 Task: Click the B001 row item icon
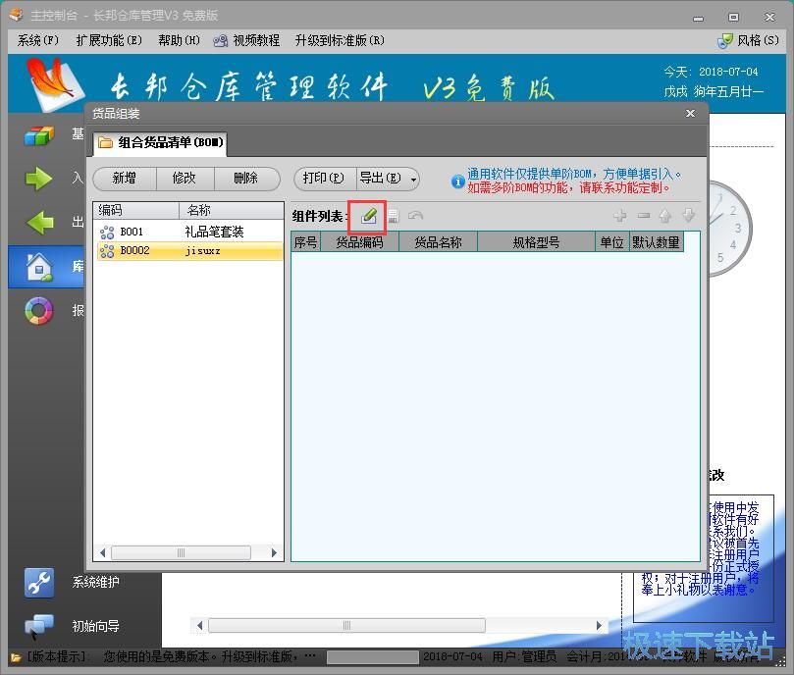click(x=107, y=233)
